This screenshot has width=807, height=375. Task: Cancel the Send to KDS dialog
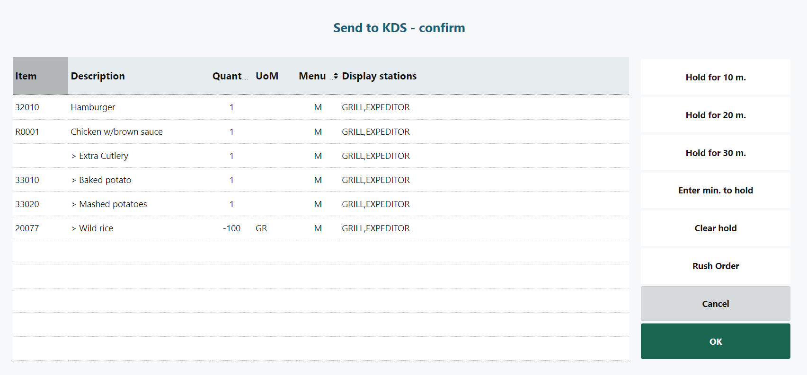[x=715, y=304]
